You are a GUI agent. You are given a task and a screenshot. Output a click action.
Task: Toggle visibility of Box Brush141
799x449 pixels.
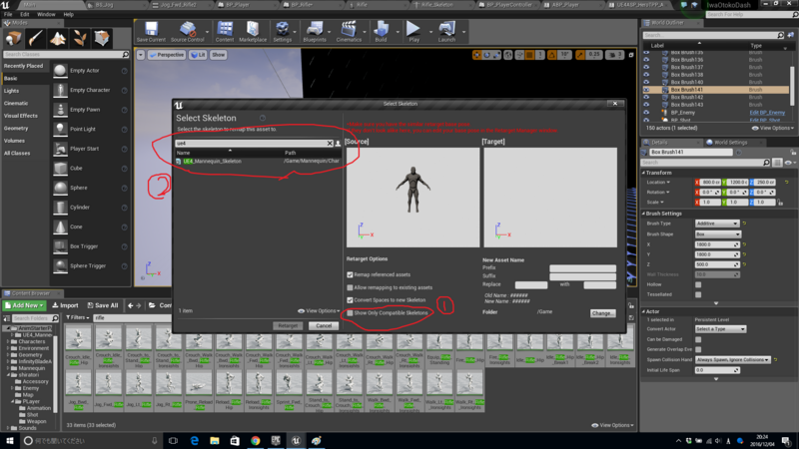coord(646,90)
